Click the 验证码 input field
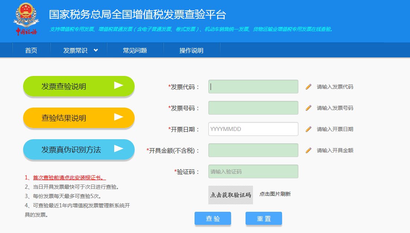Viewport: 410px width, 233px height. click(253, 171)
